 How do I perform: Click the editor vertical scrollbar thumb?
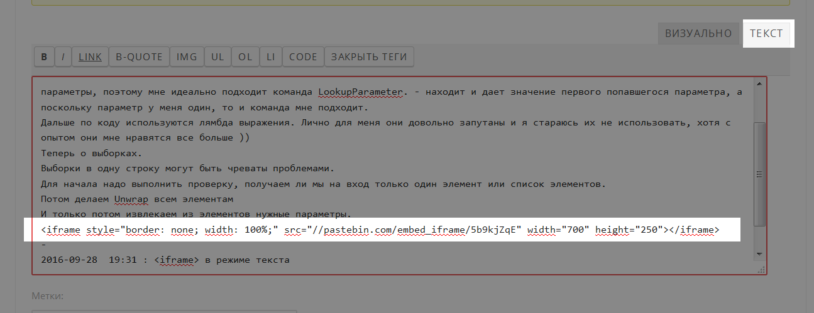[760, 175]
